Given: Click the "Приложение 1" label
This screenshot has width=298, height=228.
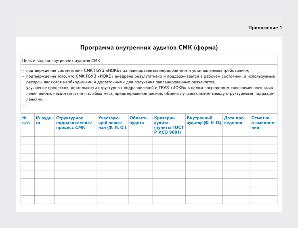Looking at the screenshot, I should (265, 28).
